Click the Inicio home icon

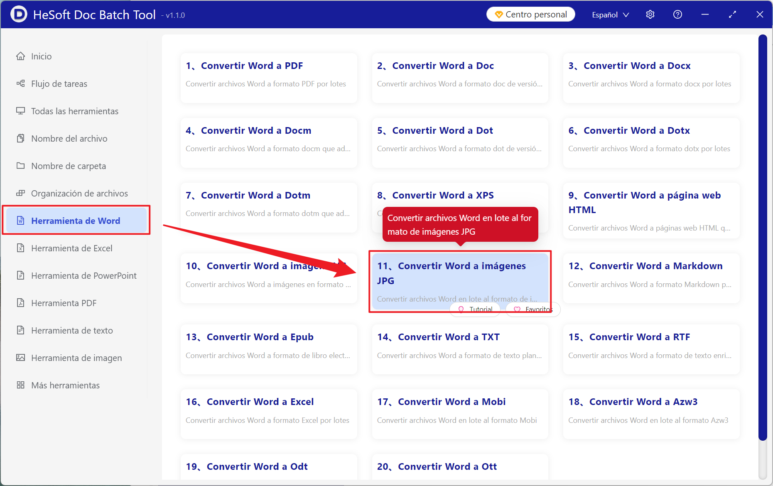click(20, 56)
